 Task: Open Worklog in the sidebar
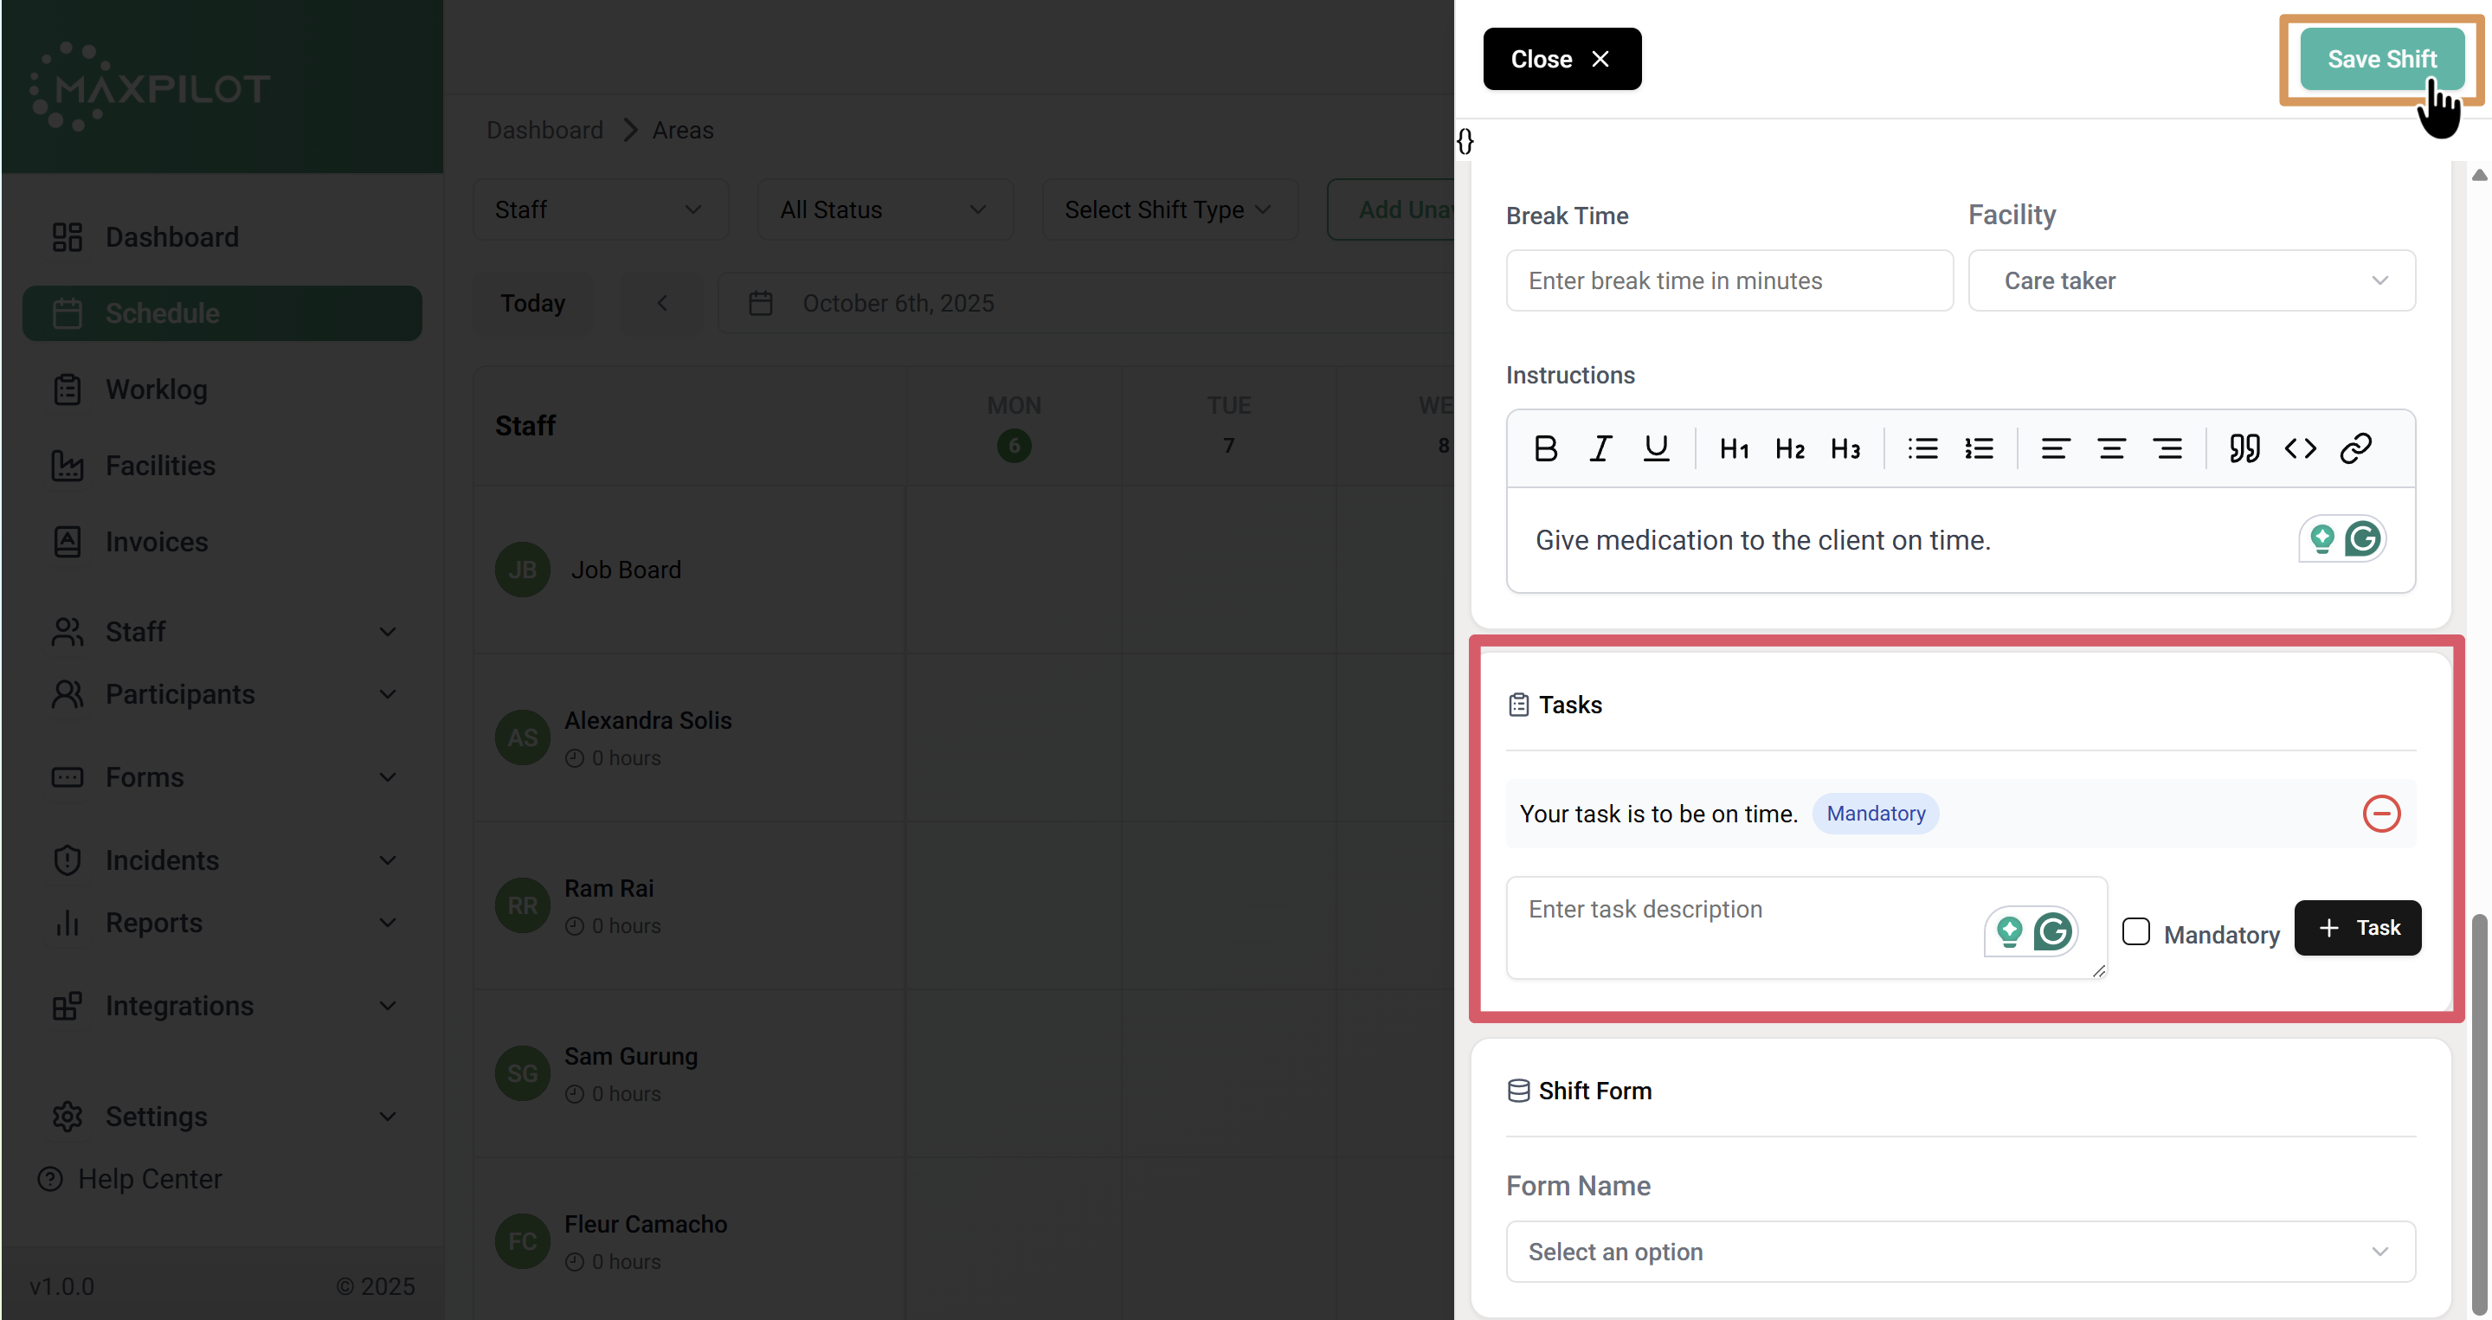156,390
